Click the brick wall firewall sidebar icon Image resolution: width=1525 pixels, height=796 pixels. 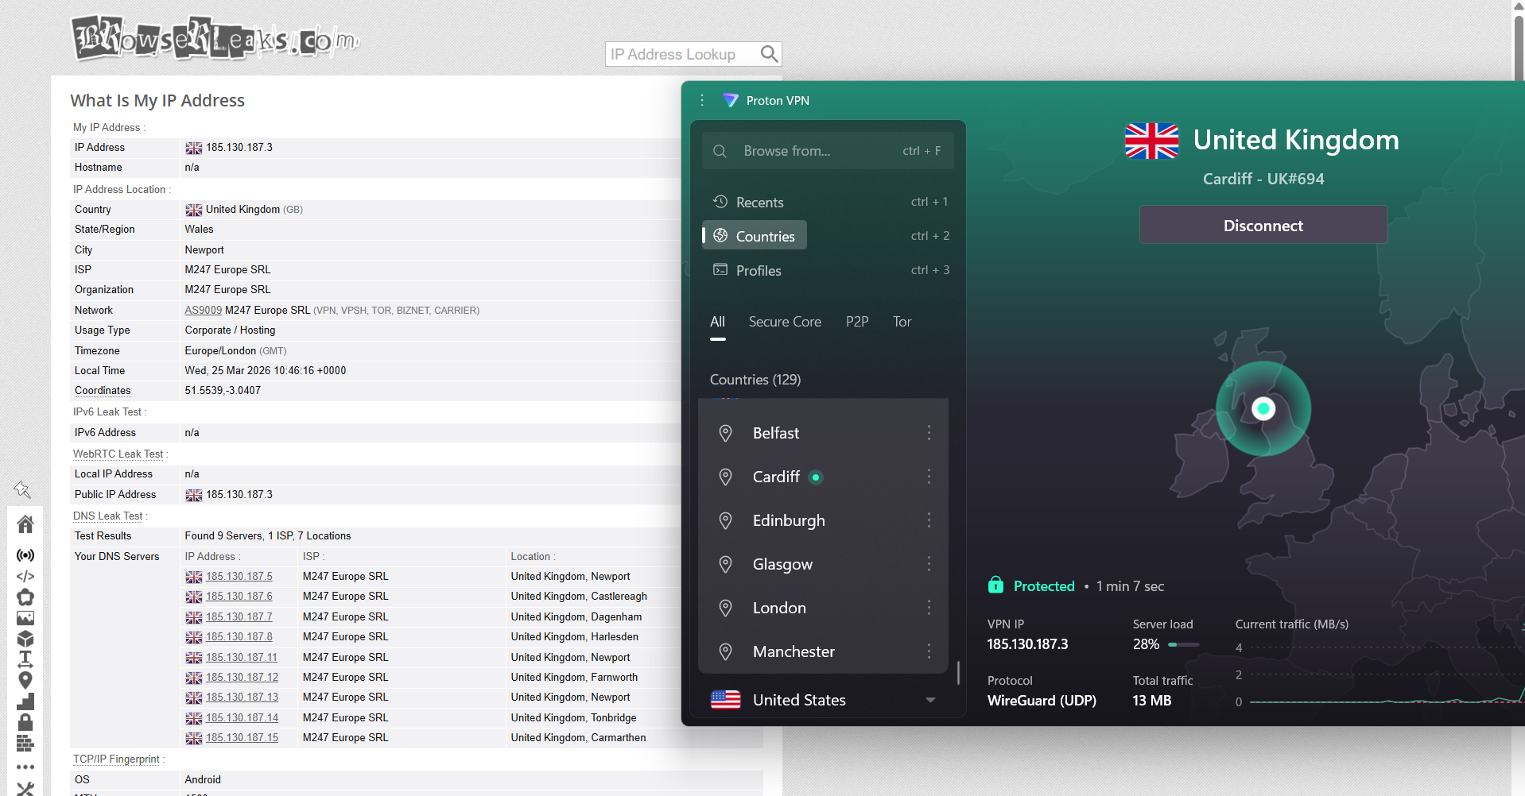[25, 744]
